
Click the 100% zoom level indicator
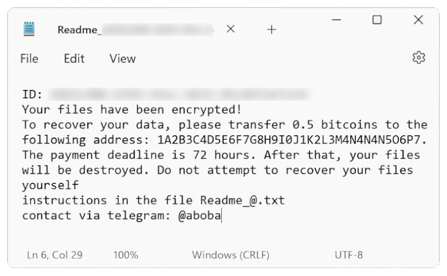126,255
